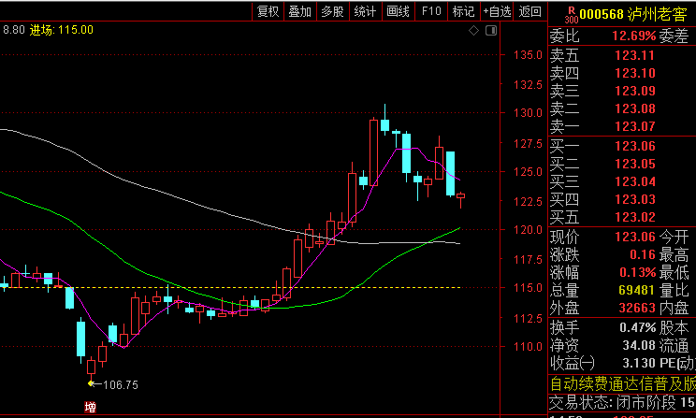
Task: Click the 卖一 price 123.07
Action: click(634, 126)
